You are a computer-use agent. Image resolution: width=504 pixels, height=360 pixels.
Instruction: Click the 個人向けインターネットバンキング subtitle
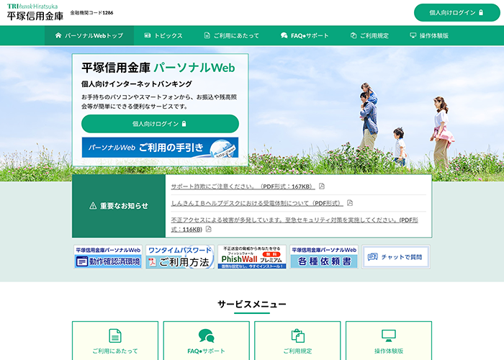(x=137, y=84)
